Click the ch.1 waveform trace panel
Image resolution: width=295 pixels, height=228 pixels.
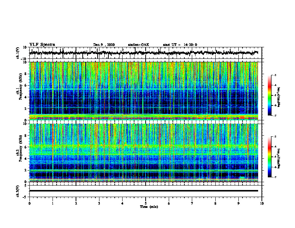(146, 53)
